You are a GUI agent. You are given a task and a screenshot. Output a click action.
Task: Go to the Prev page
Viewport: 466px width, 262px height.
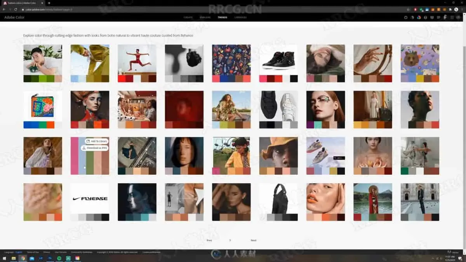pos(209,240)
